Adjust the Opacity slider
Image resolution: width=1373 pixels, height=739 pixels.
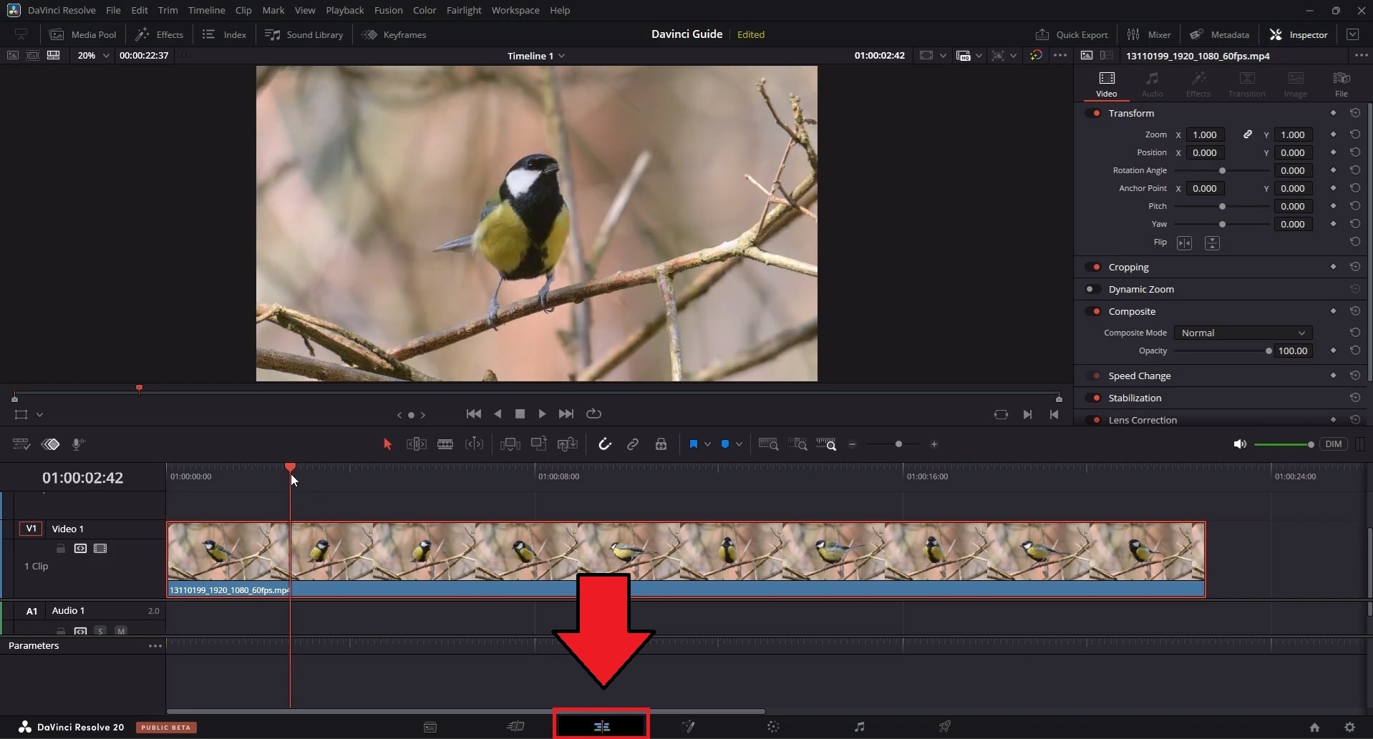click(1221, 351)
